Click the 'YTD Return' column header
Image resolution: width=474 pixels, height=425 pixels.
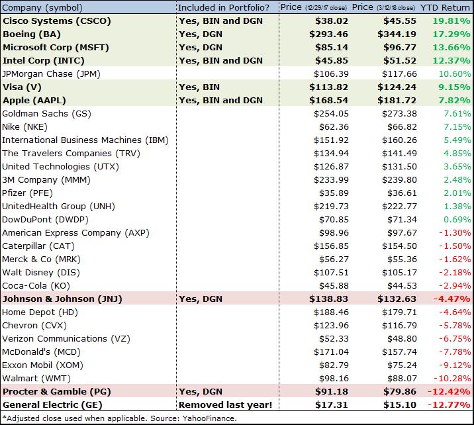click(445, 7)
